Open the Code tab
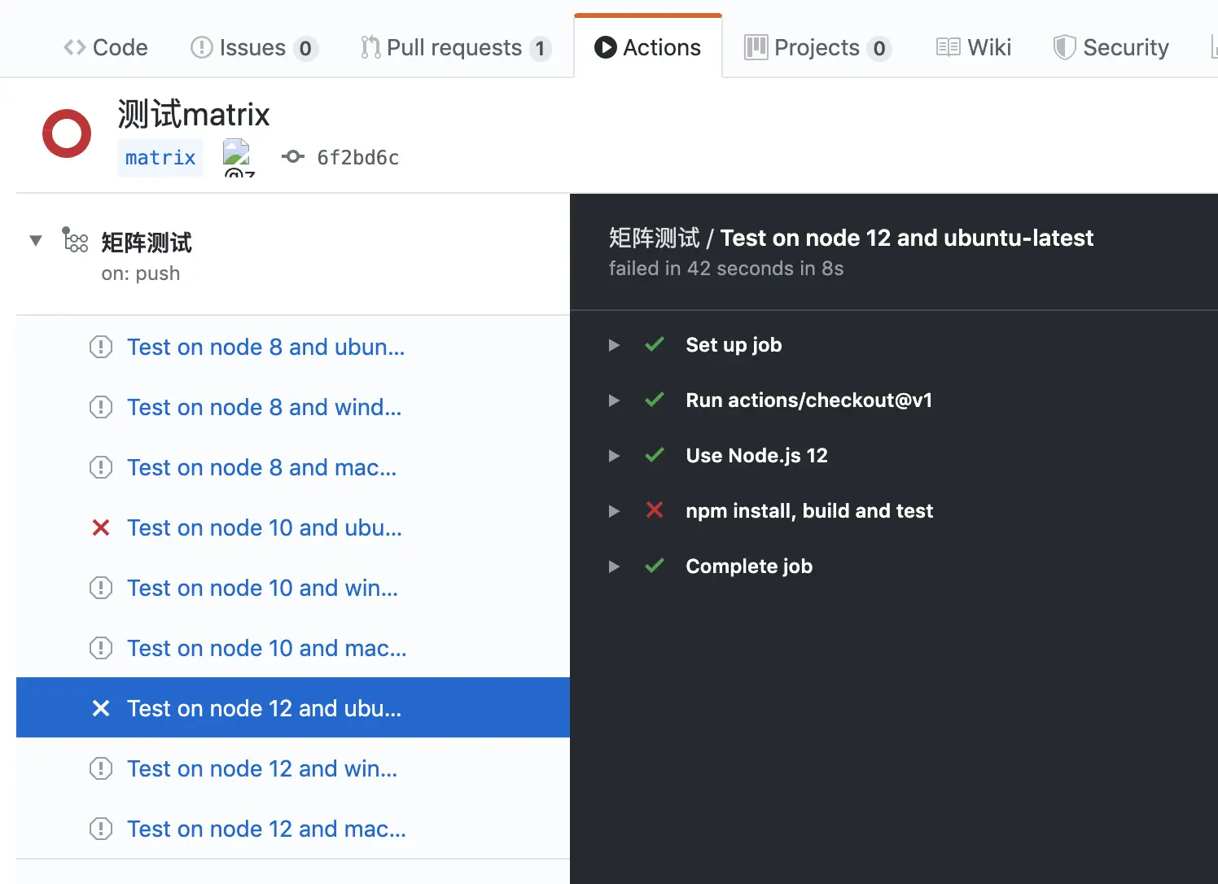Viewport: 1218px width, 884px height. coord(106,47)
